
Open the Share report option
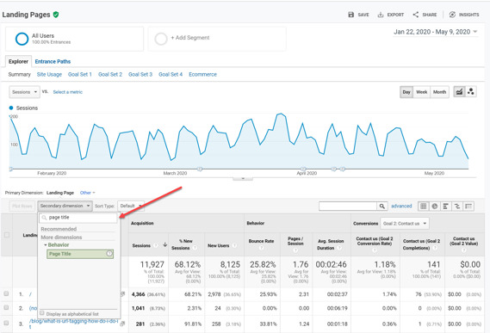pyautogui.click(x=425, y=15)
